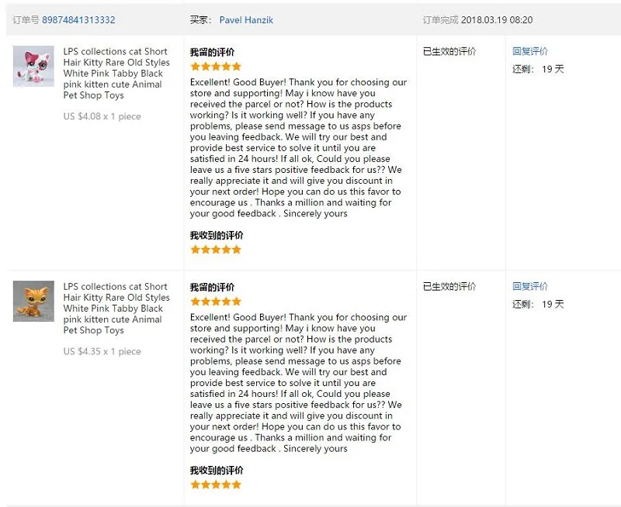Open second LPS collections cat product title

[x=116, y=308]
